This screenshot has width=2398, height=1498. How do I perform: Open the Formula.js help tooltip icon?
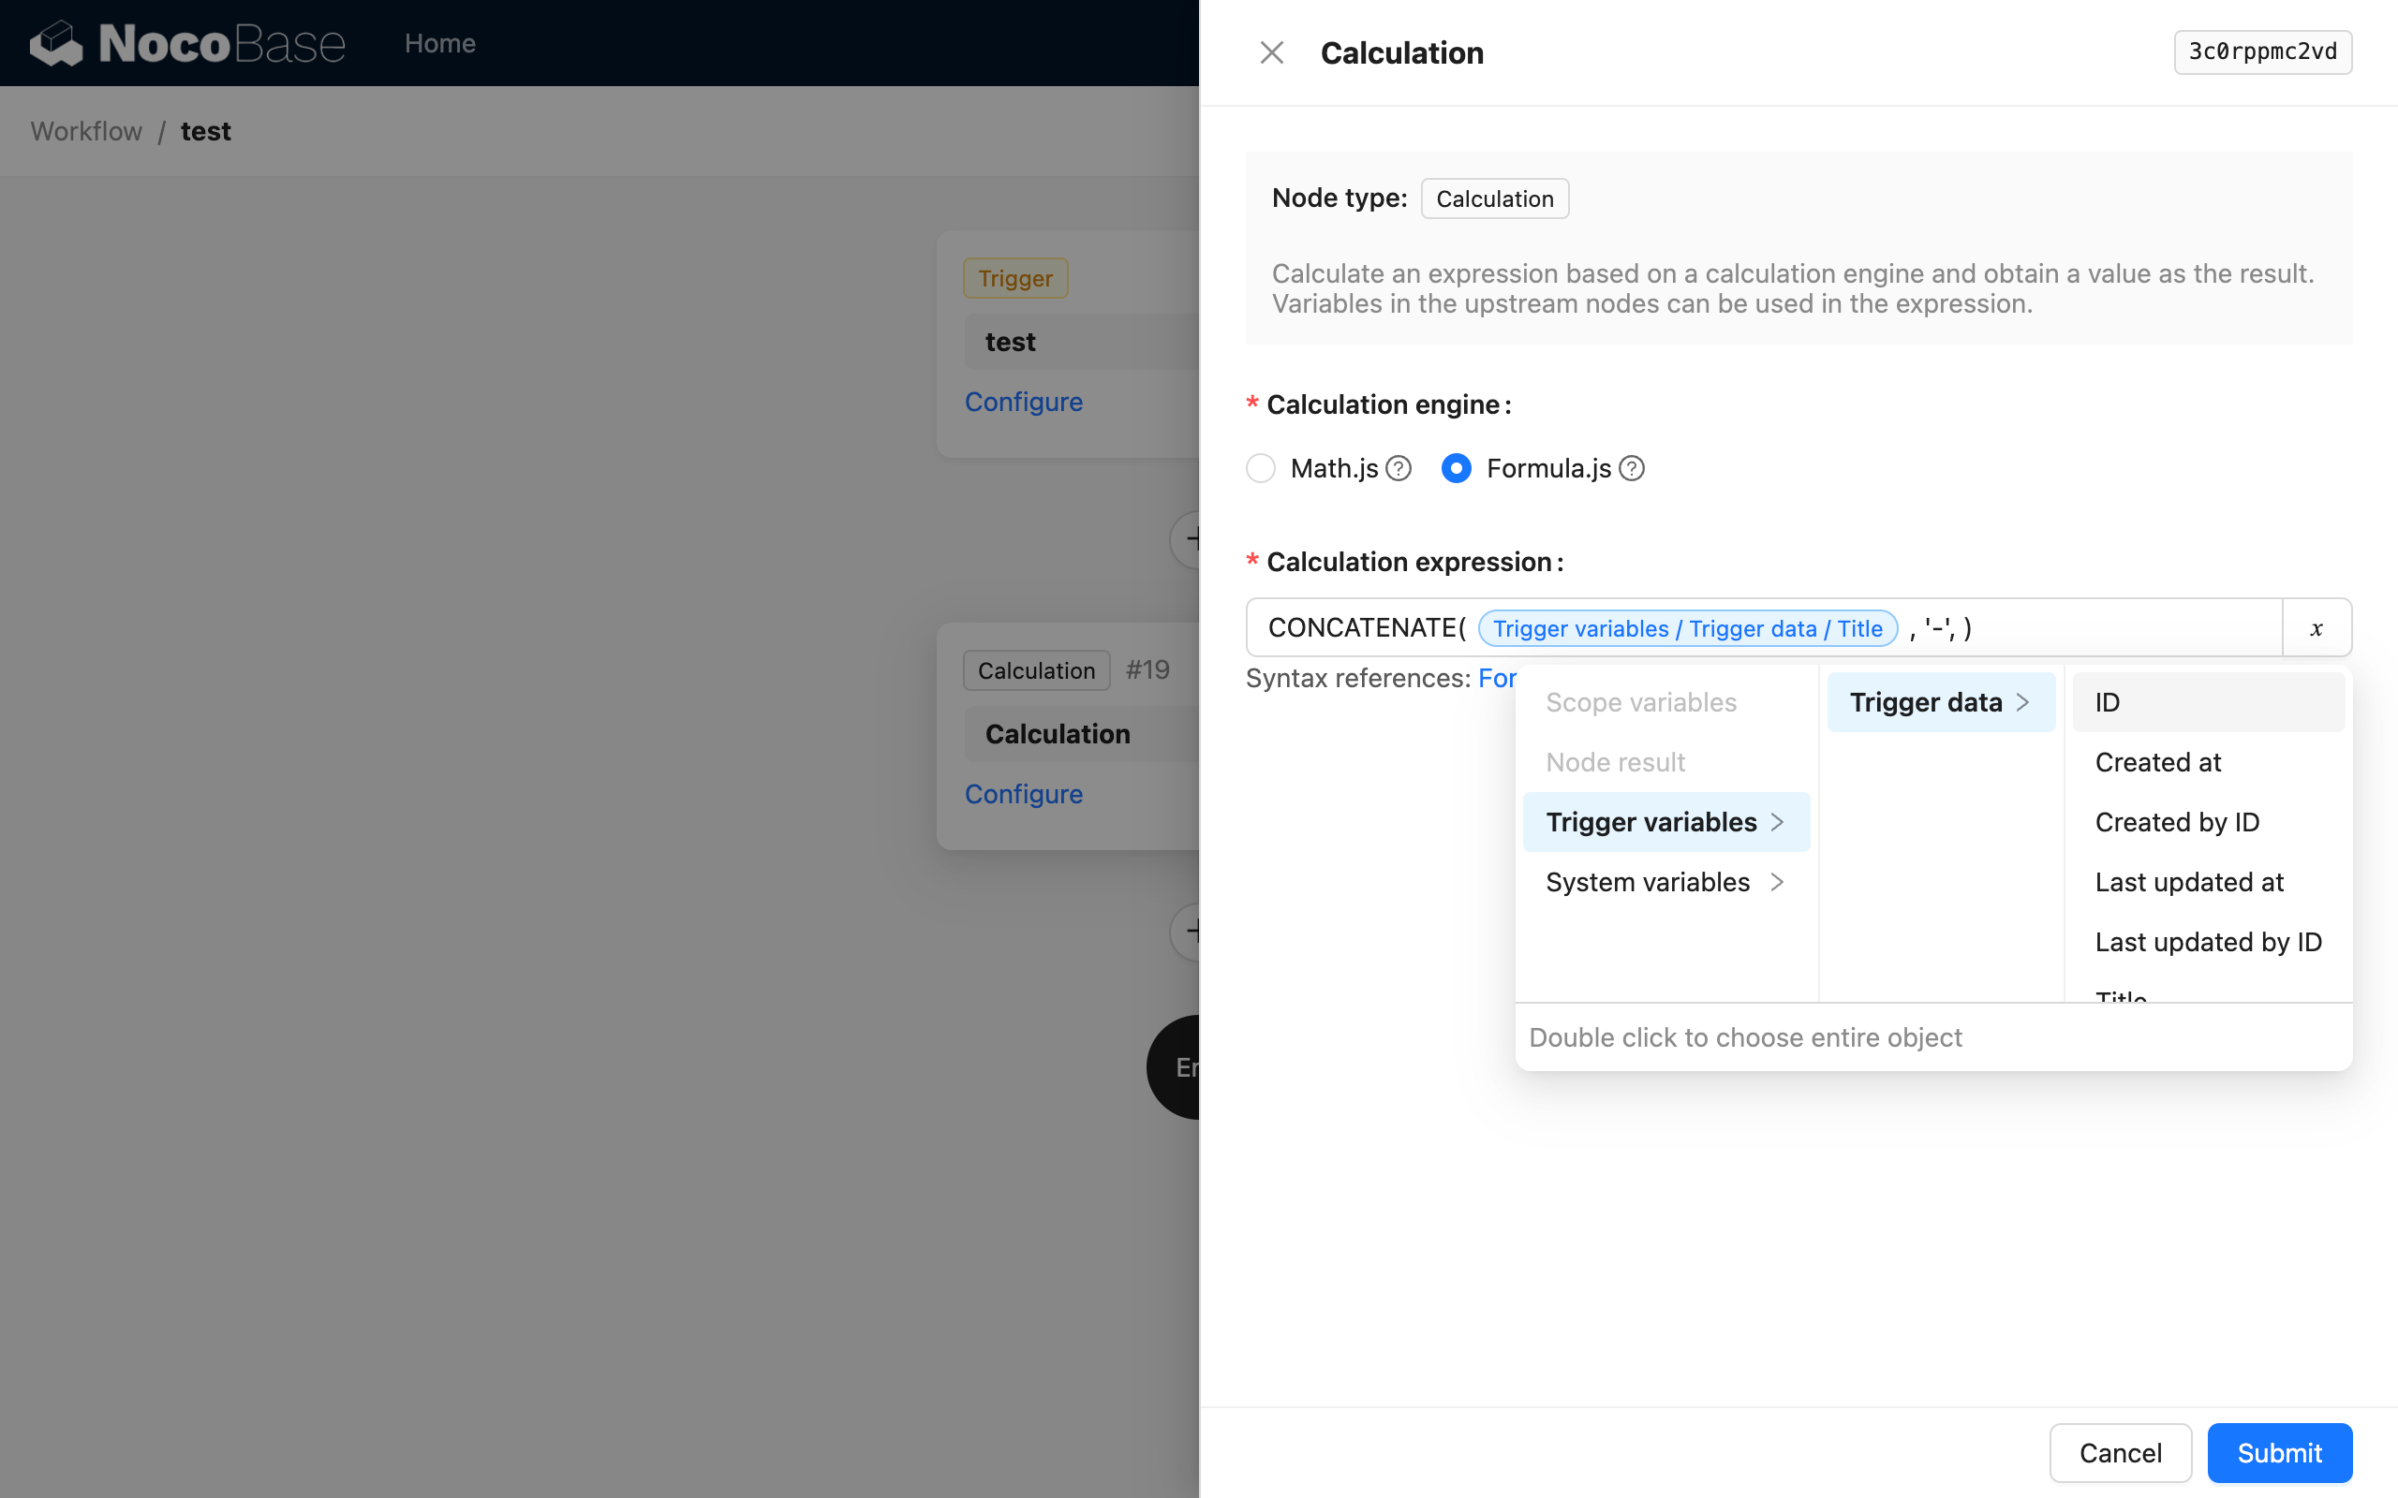coord(1631,467)
